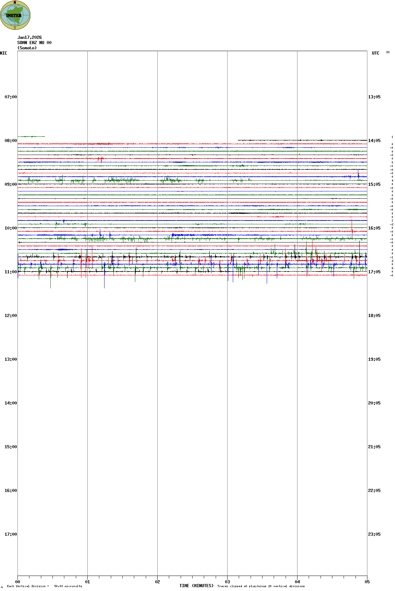Image resolution: width=395 pixels, height=591 pixels.
Task: Select the 08:00 local time label
Action: tap(10, 141)
